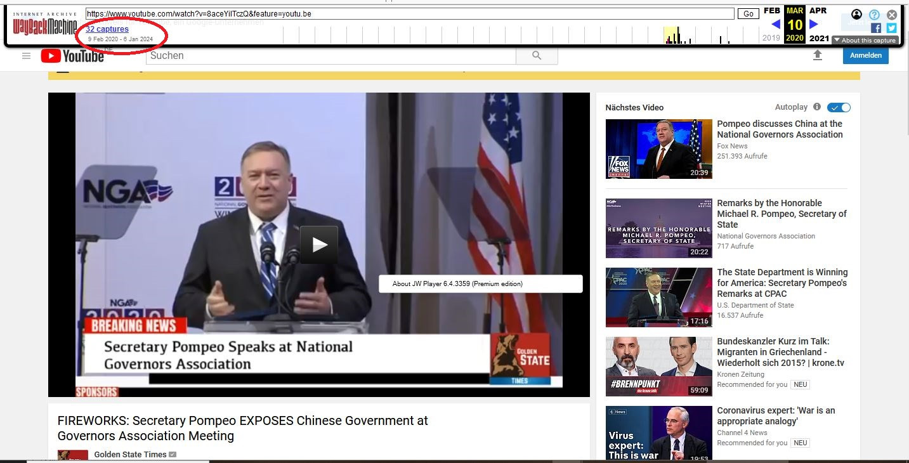Open Wayback Machine help icon
This screenshot has width=909, height=463.
point(874,15)
